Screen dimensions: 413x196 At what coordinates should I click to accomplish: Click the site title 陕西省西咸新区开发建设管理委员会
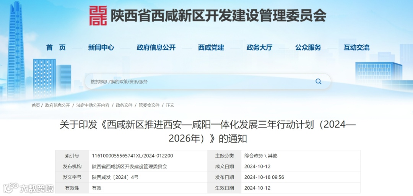218,16
